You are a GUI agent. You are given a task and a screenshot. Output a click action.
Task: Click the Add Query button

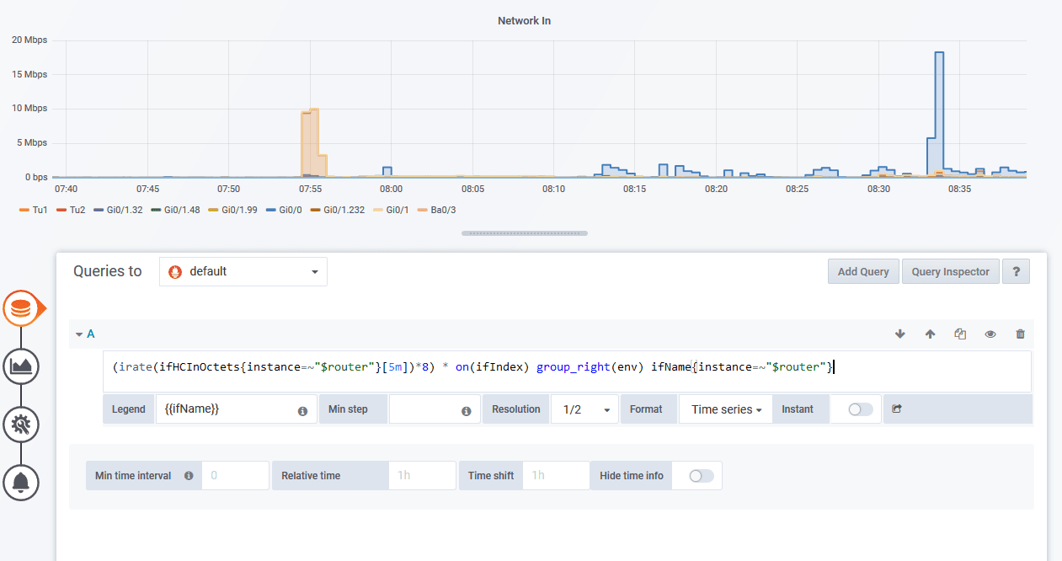tap(862, 271)
